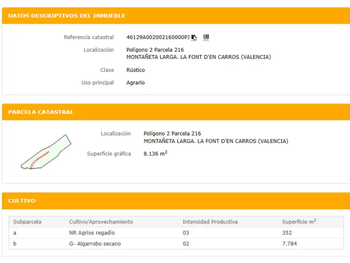Click the Superficie m² column header
Viewport: 350px width, 263px height.
[x=299, y=222]
